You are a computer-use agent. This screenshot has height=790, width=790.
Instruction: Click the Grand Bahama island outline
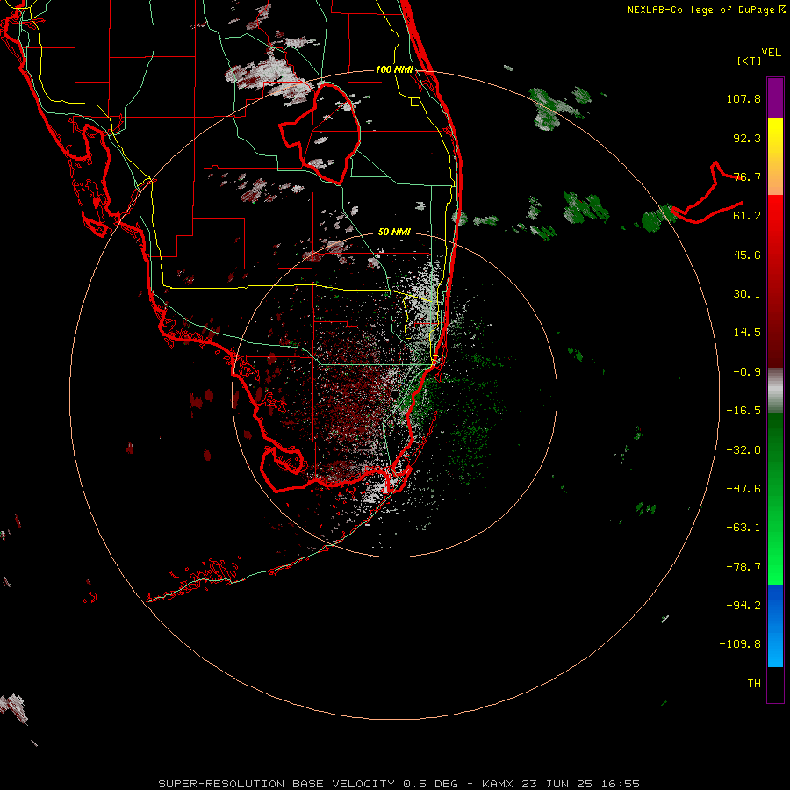[707, 193]
